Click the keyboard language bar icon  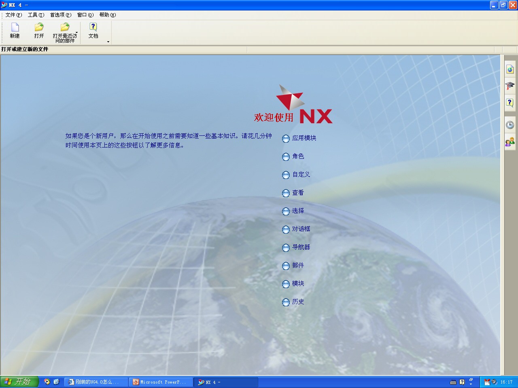click(x=453, y=382)
